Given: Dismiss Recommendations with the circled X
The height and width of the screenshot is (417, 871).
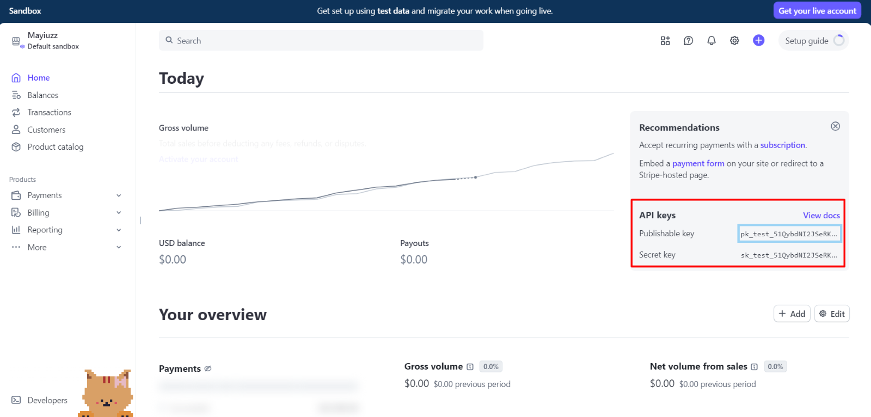Looking at the screenshot, I should click(835, 126).
